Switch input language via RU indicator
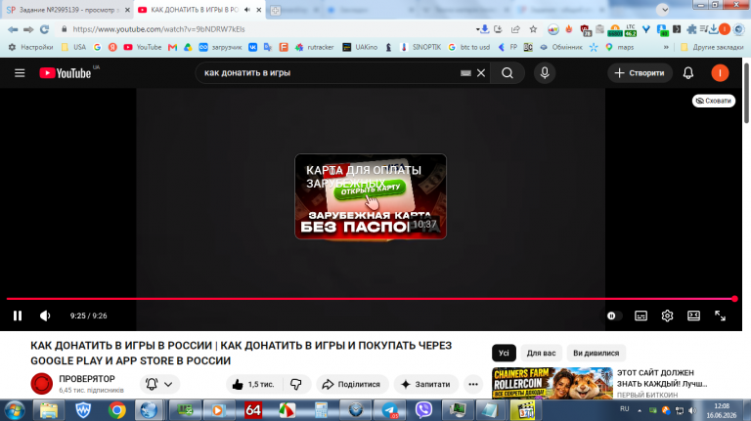The image size is (751, 421). (624, 409)
